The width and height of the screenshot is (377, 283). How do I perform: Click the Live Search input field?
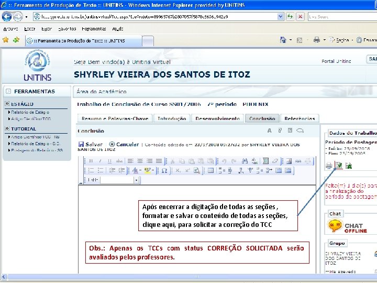click(342, 17)
